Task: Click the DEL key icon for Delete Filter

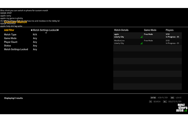Action: coord(165,102)
